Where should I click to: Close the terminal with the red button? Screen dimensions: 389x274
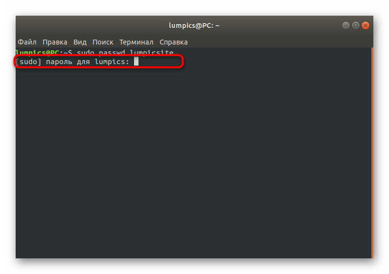(x=366, y=25)
